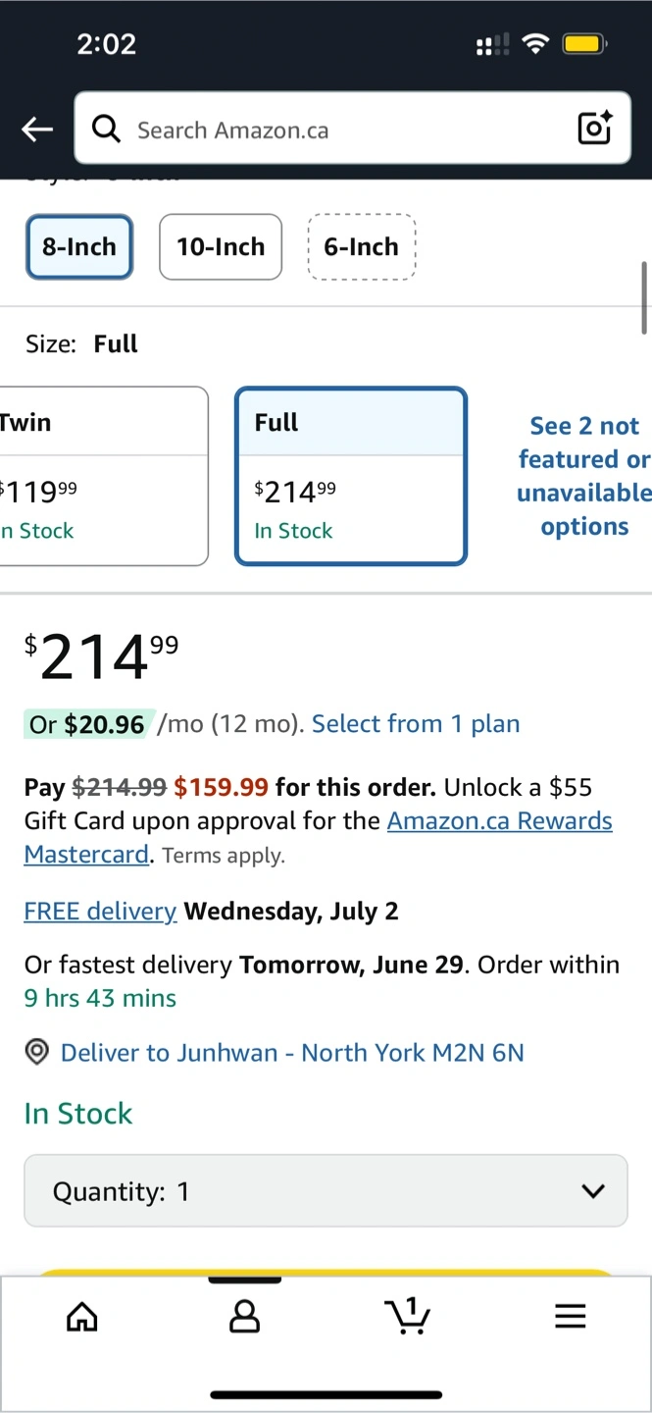Image resolution: width=652 pixels, height=1413 pixels.
Task: Select 8-Inch style option
Action: [x=79, y=246]
